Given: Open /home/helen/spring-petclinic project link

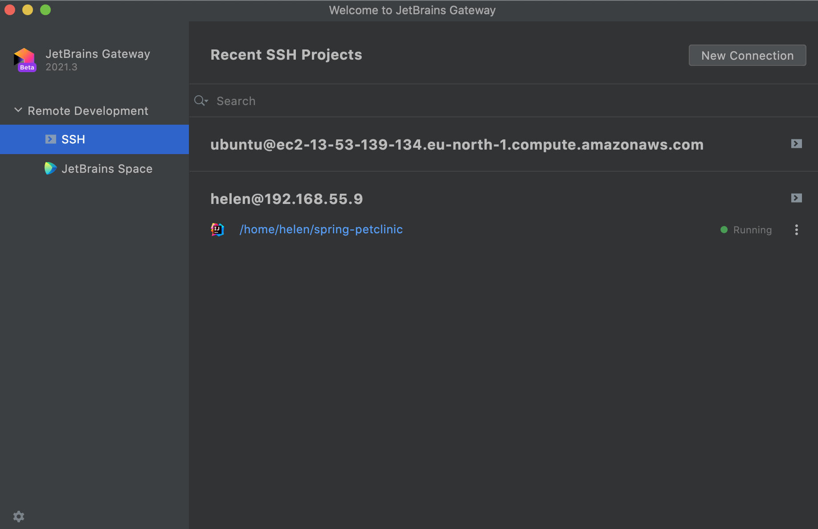Looking at the screenshot, I should click(x=321, y=229).
